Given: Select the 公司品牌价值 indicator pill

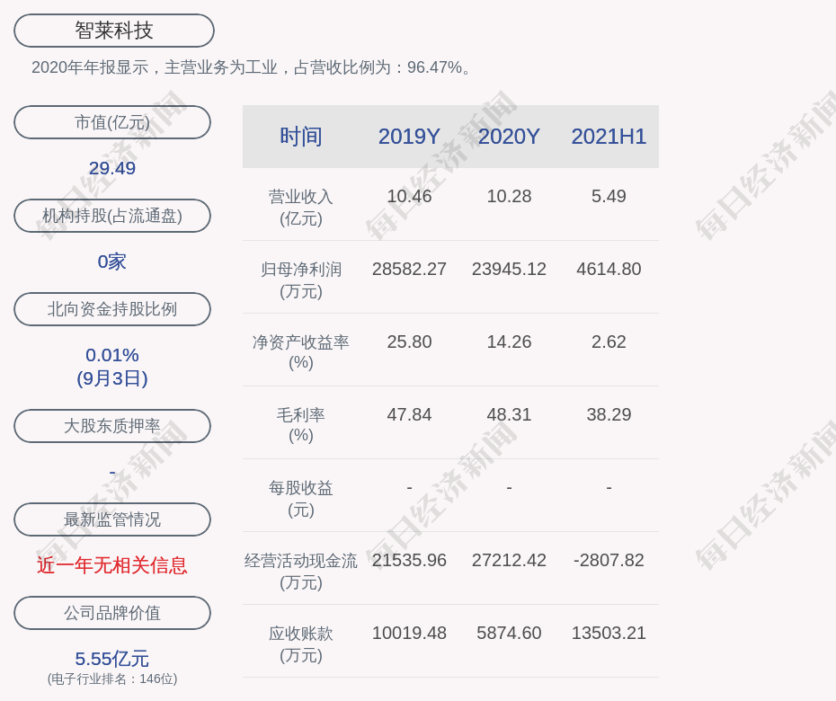Looking at the screenshot, I should (x=111, y=613).
